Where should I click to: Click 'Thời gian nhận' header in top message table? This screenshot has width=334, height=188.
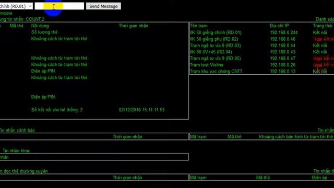(134, 26)
